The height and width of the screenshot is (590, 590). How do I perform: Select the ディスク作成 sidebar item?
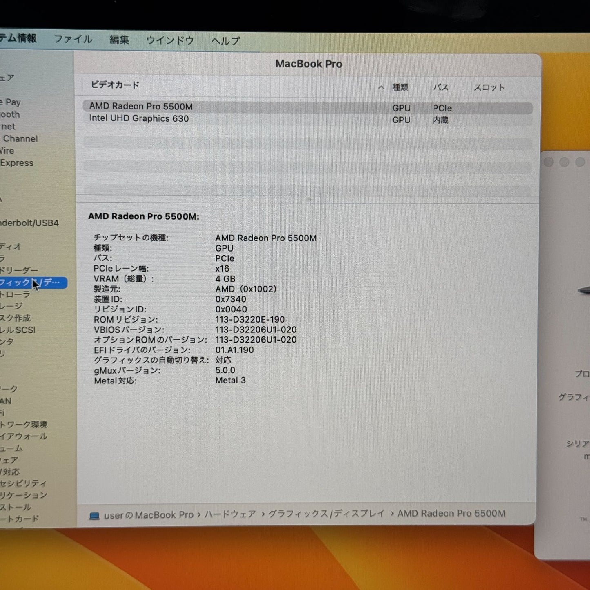[16, 318]
